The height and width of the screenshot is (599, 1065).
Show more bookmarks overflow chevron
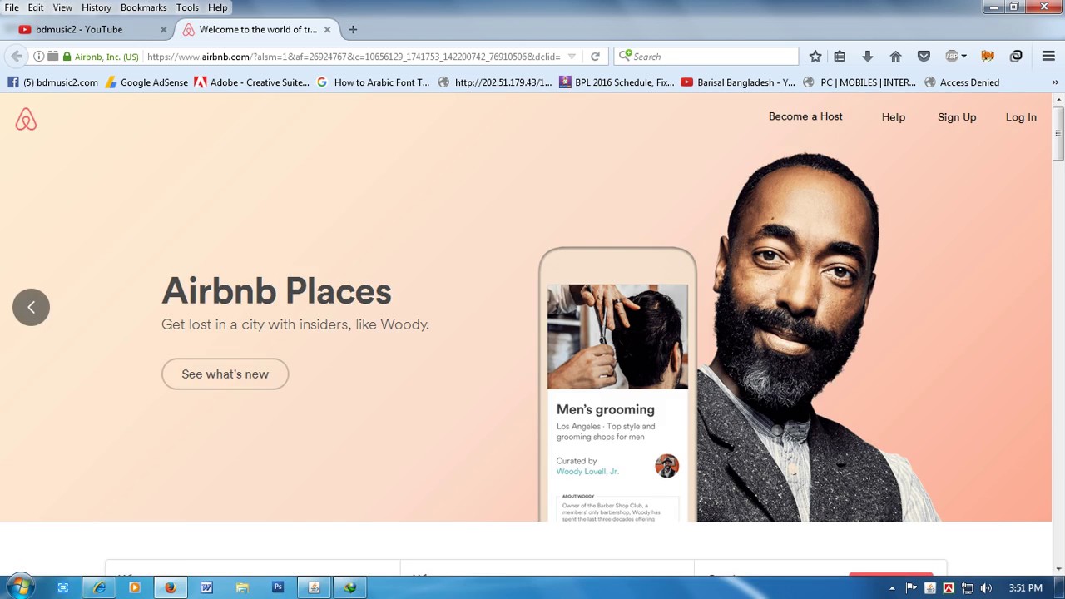point(1055,82)
